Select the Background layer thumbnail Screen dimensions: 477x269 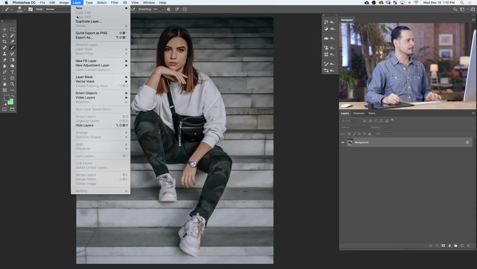coord(350,142)
